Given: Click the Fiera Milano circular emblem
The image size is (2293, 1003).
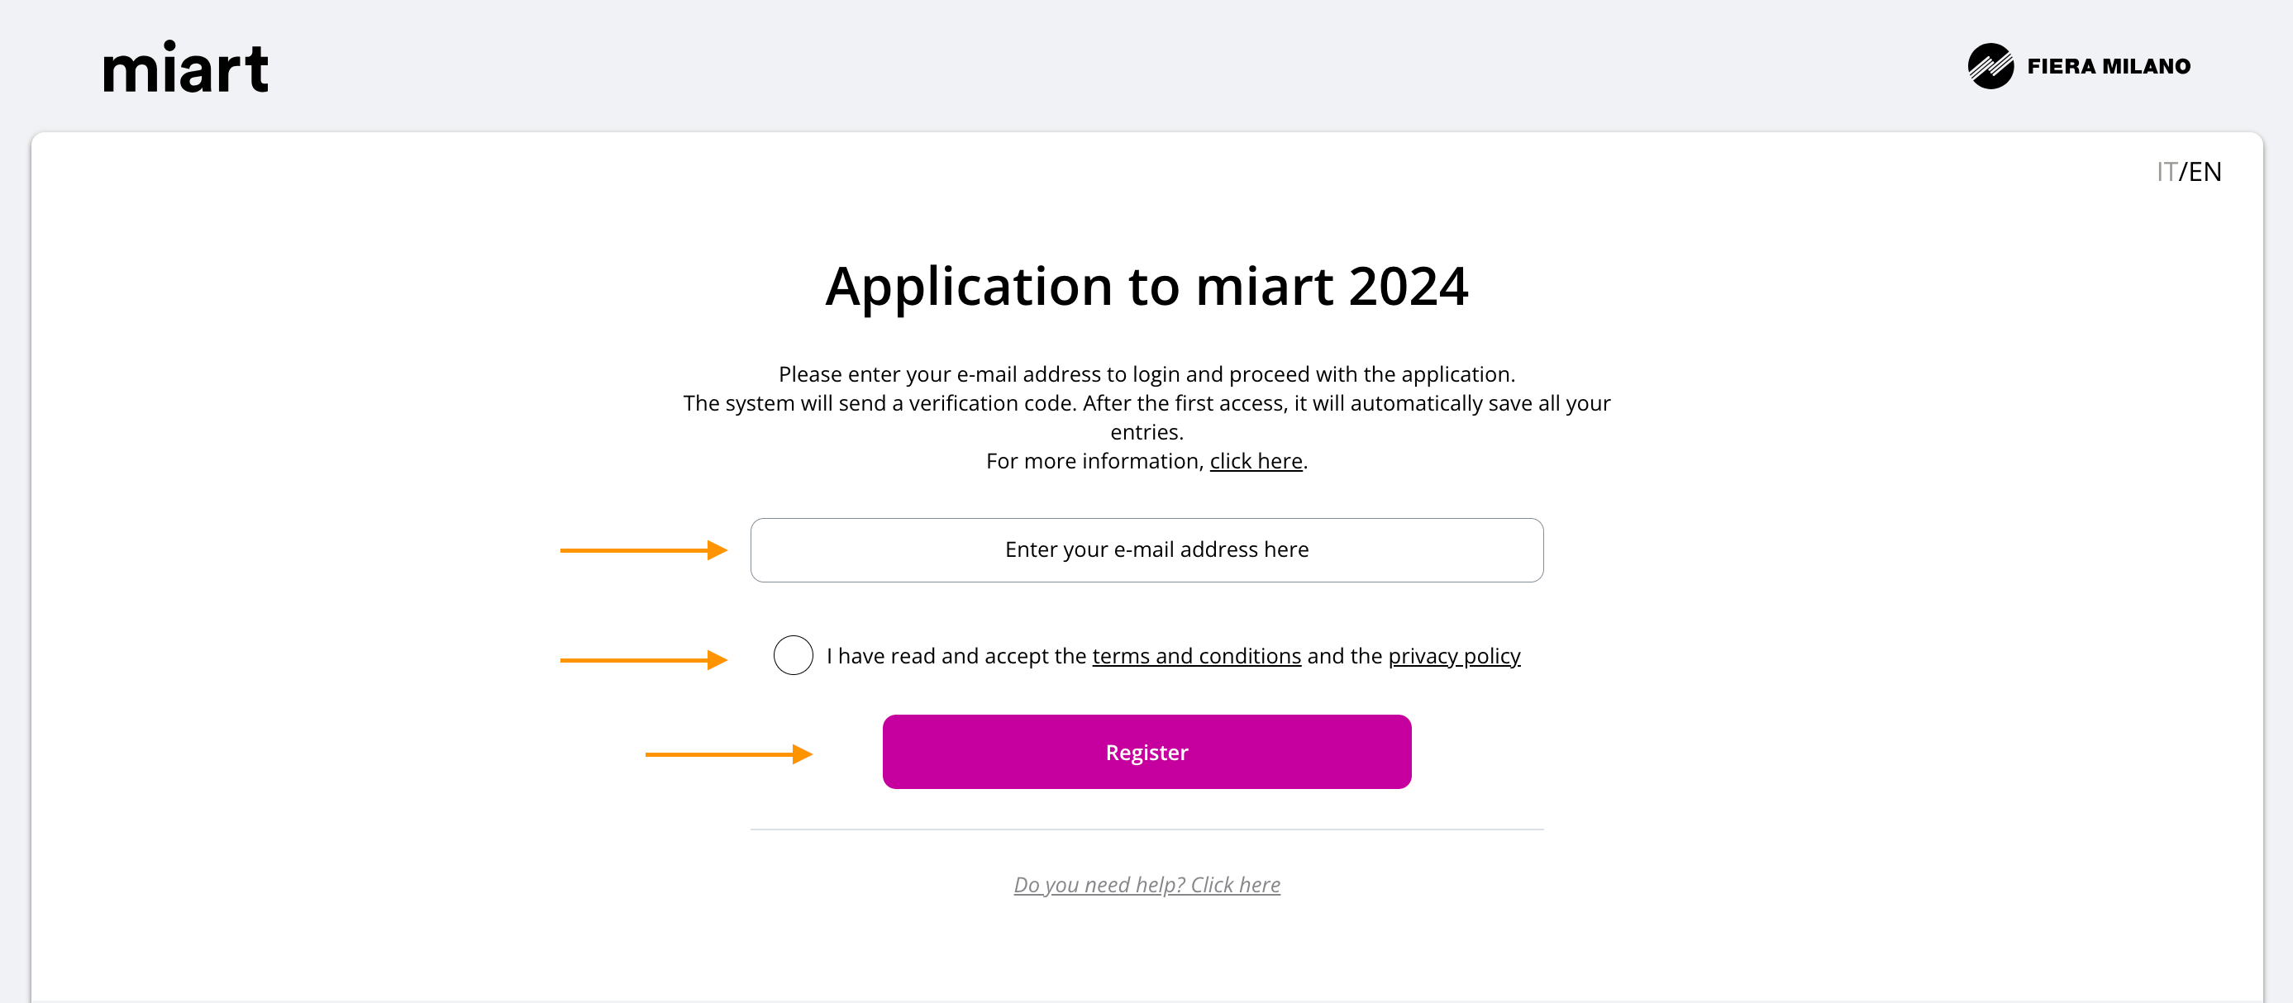Looking at the screenshot, I should pos(1990,66).
